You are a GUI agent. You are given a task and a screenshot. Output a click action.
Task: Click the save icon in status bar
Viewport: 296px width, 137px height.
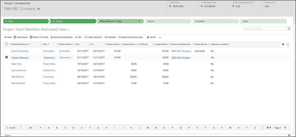tap(289, 135)
